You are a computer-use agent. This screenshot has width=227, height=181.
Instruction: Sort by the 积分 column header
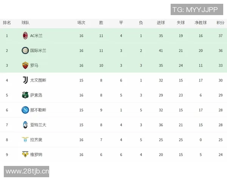[x=220, y=23]
